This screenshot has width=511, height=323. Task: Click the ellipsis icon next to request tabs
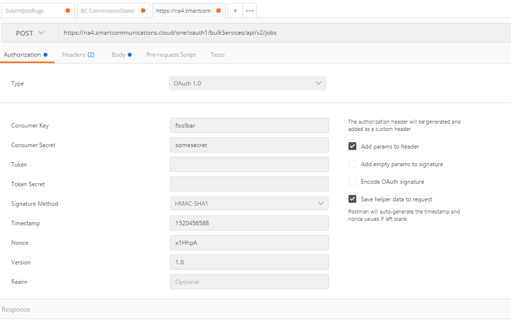[x=250, y=10]
